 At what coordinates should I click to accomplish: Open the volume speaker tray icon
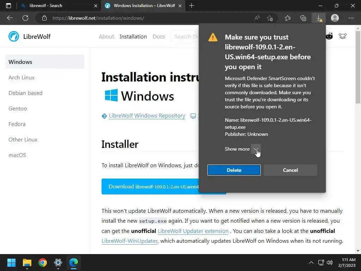click(x=330, y=263)
